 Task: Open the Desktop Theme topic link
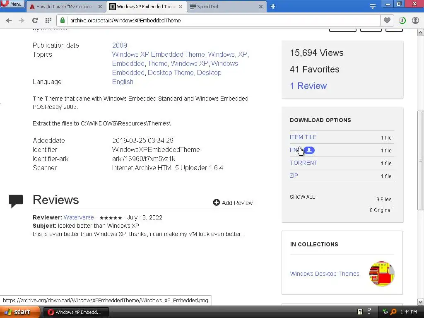coord(171,73)
